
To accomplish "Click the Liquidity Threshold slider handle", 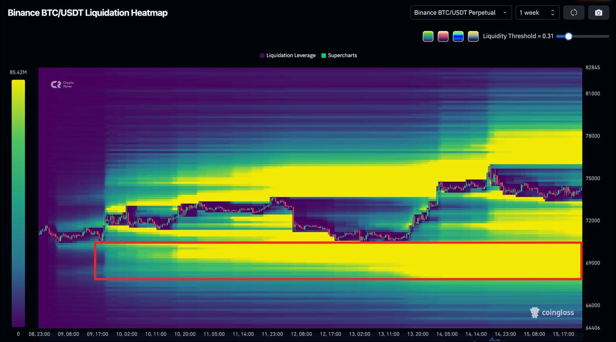I will tap(568, 36).
